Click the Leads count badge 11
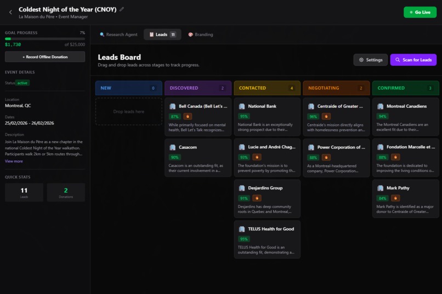This screenshot has width=442, height=294. click(x=173, y=34)
